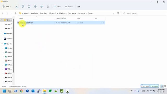This screenshot has width=167, height=94.
Task: Open Quick access in the sidebar
Action: tap(8, 20)
